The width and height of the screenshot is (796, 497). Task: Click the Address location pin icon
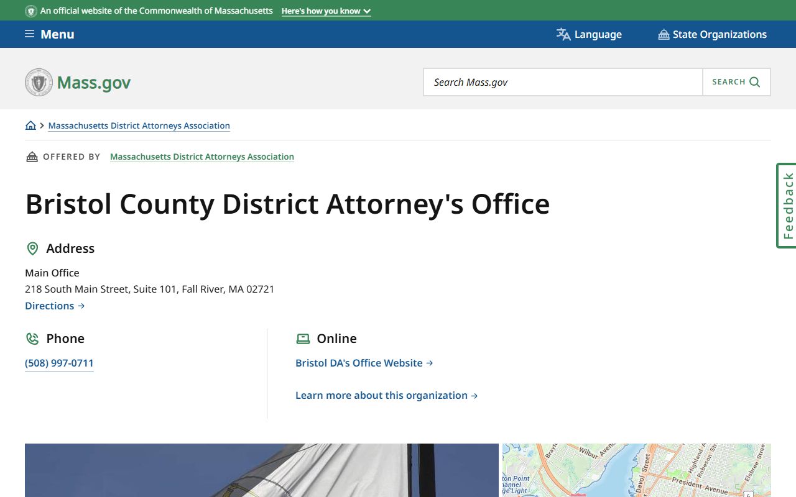(32, 248)
